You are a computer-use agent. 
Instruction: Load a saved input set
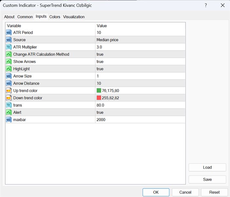point(207,167)
